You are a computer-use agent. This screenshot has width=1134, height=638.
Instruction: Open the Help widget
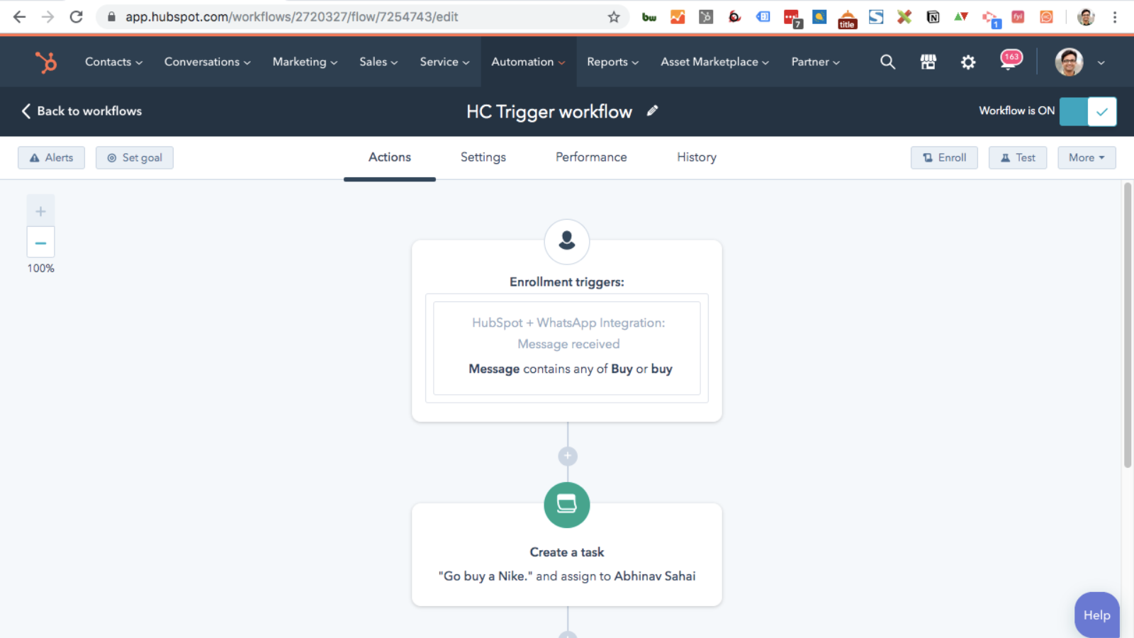click(1096, 614)
